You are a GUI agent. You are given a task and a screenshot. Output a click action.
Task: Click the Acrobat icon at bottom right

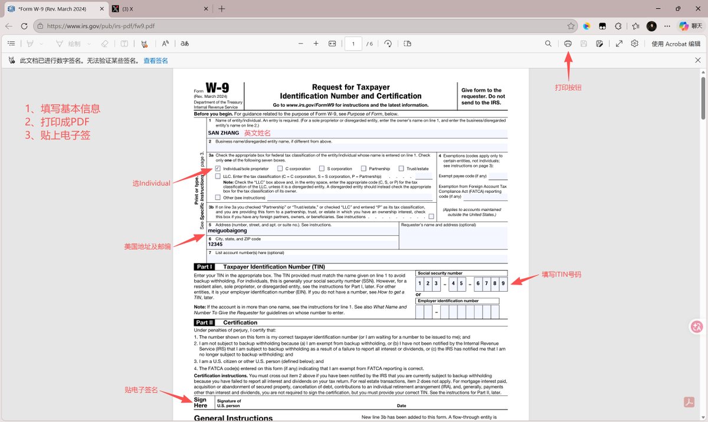pyautogui.click(x=689, y=402)
